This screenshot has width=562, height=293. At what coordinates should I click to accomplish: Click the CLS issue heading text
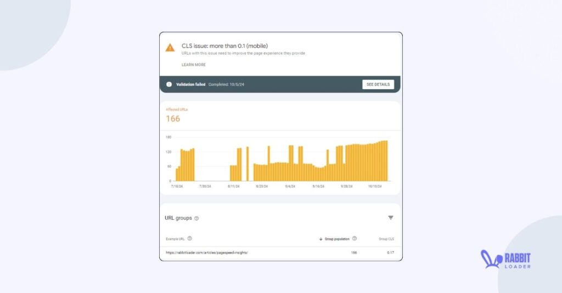tap(224, 46)
